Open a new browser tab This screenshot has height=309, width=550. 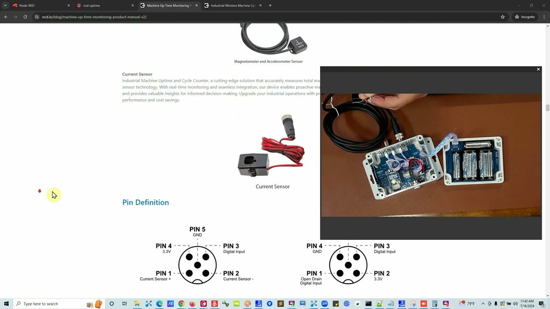coord(270,6)
